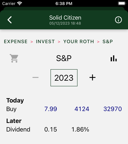Tap the shopping cart icon
This screenshot has width=128, height=144.
[x=14, y=58]
